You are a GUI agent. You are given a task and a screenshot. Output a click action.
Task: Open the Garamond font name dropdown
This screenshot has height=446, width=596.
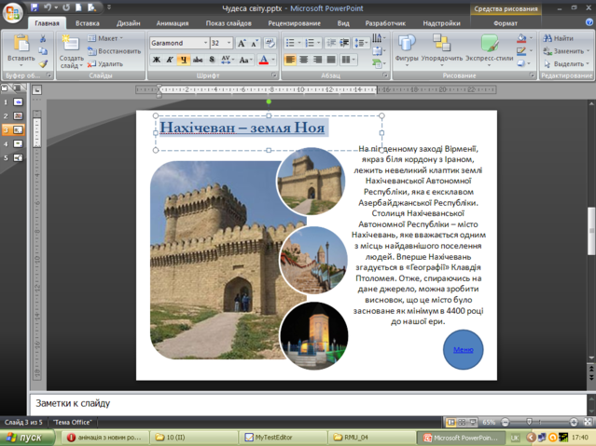(205, 43)
